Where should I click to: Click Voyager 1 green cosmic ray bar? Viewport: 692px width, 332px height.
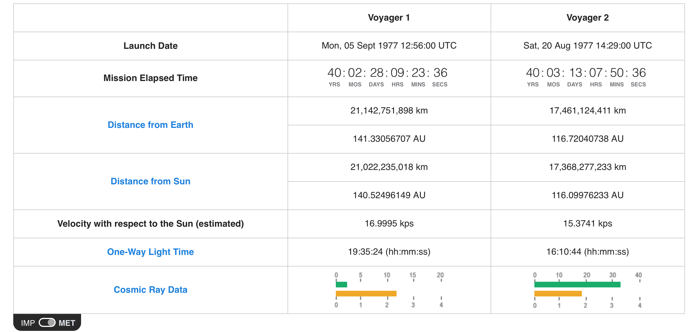coord(341,285)
